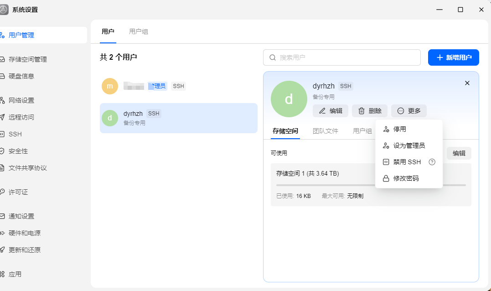Click the 禁用 SSH terminal icon

tap(386, 162)
